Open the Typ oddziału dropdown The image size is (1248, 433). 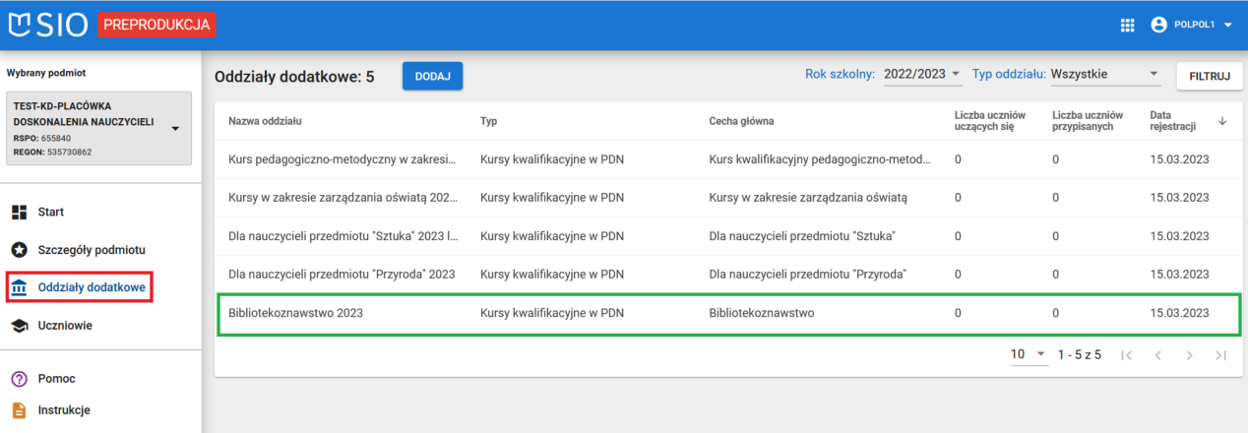click(x=1154, y=74)
